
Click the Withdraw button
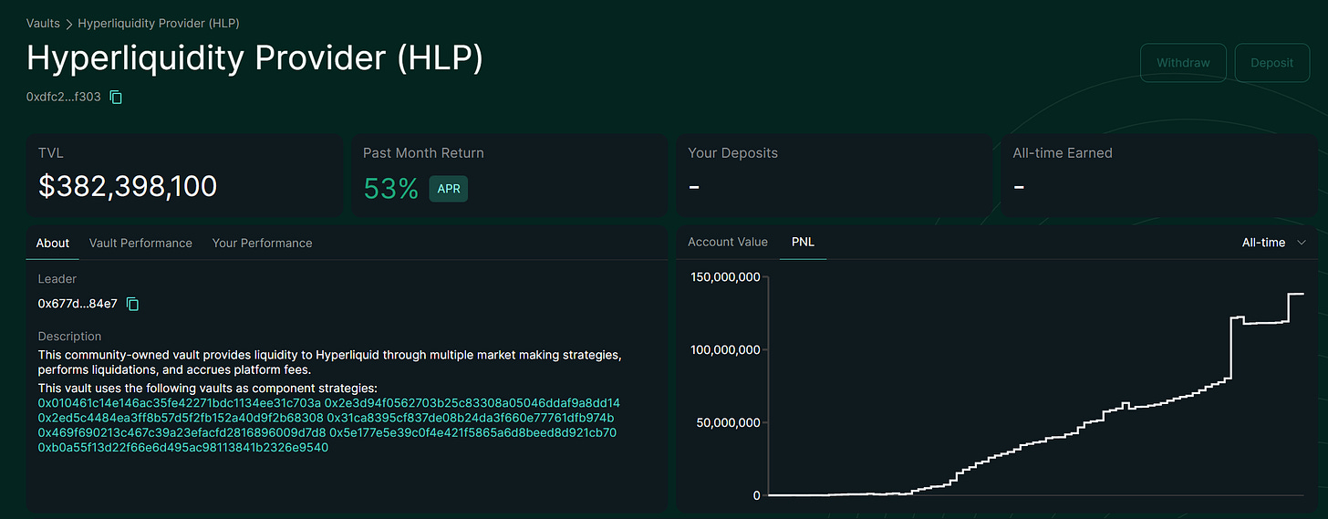coord(1183,63)
